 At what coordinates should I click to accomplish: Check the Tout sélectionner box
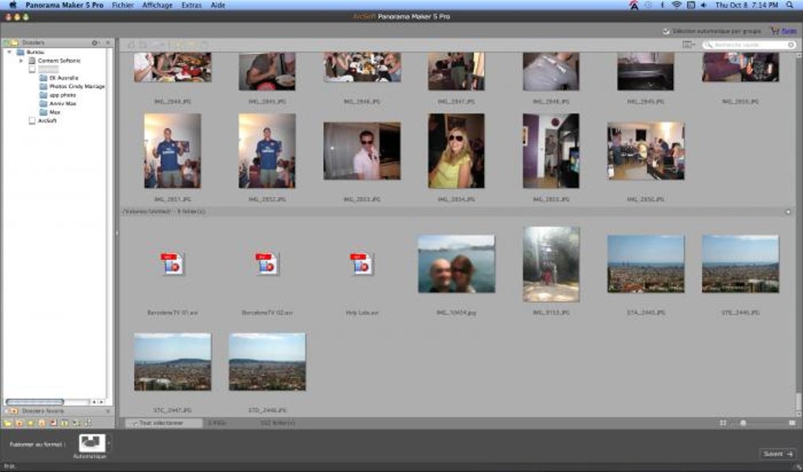[132, 423]
